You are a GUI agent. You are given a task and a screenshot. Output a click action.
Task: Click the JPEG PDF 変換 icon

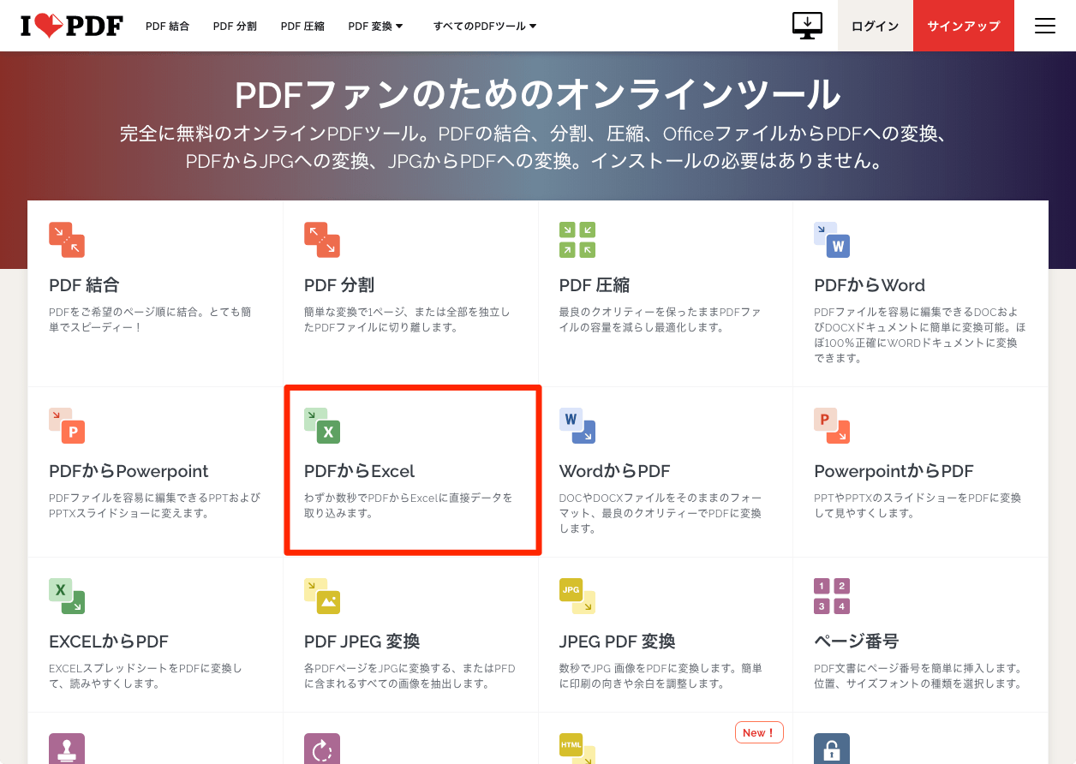coord(577,596)
